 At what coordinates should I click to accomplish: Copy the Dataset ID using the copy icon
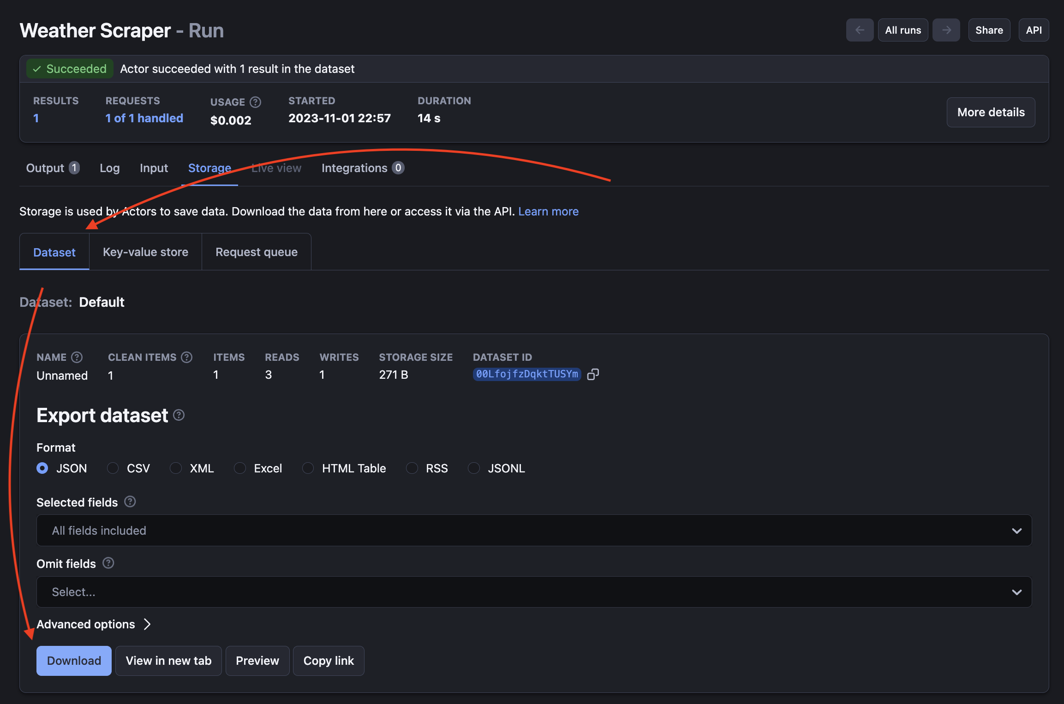[x=593, y=374]
